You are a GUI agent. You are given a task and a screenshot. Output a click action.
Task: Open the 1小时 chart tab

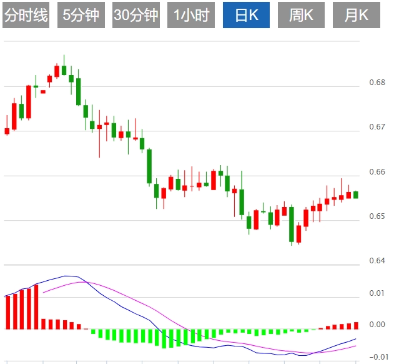(x=191, y=15)
